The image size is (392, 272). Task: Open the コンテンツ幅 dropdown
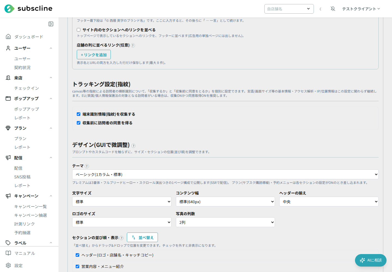(x=225, y=202)
